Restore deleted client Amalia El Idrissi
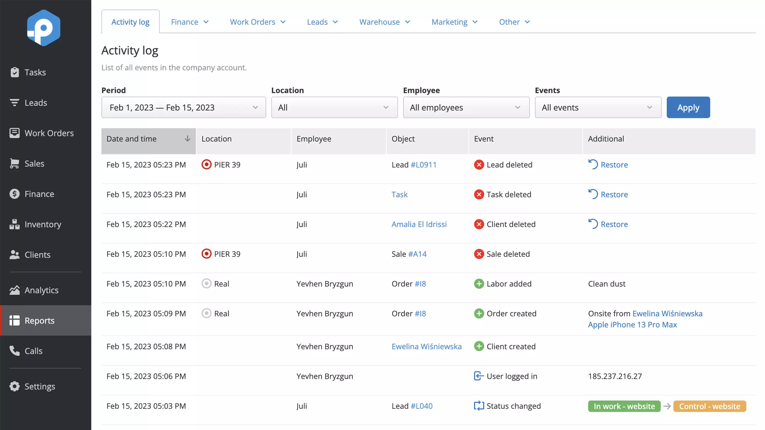This screenshot has width=765, height=430. click(608, 224)
